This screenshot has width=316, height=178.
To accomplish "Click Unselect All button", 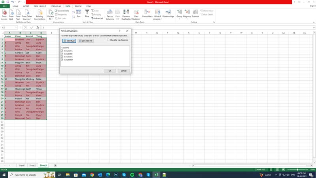I will [x=86, y=41].
